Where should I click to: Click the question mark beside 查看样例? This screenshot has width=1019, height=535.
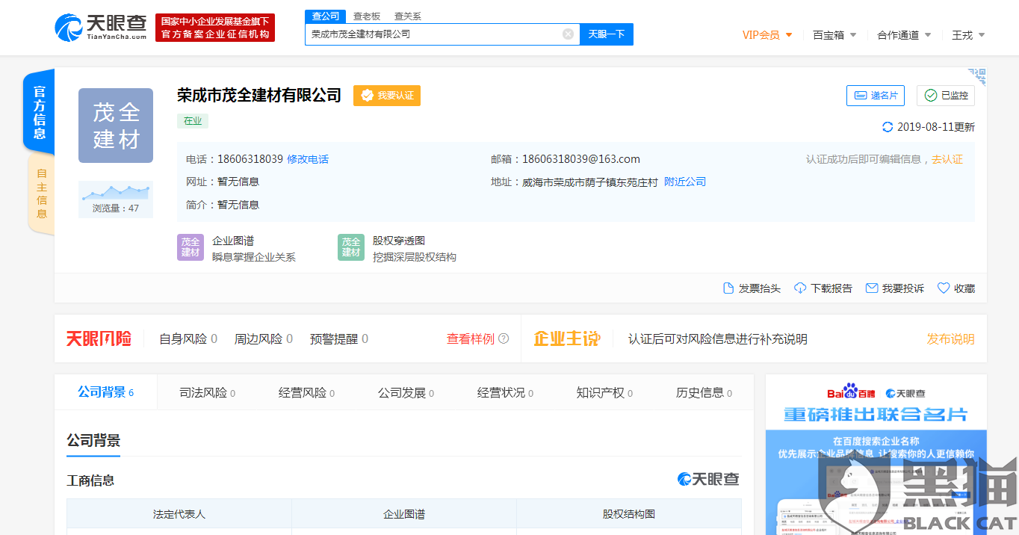point(504,338)
